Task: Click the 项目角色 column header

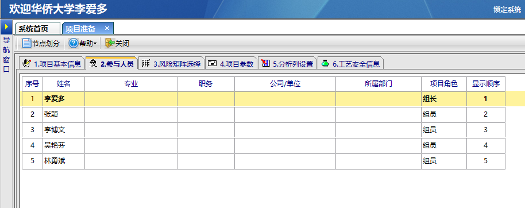Action: 444,84
